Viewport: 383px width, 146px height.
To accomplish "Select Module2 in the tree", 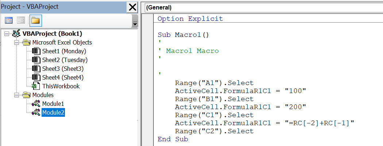I will (53, 112).
